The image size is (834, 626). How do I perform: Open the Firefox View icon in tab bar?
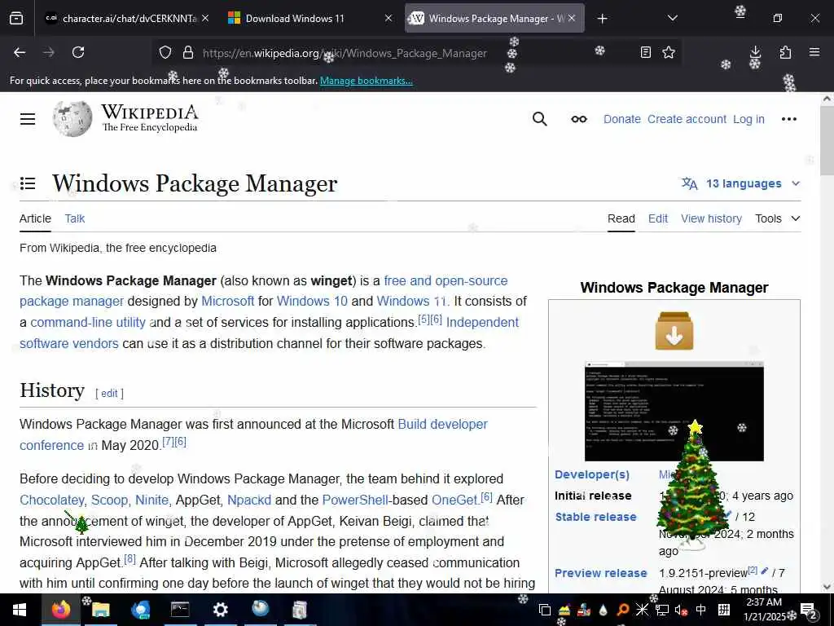pyautogui.click(x=16, y=19)
